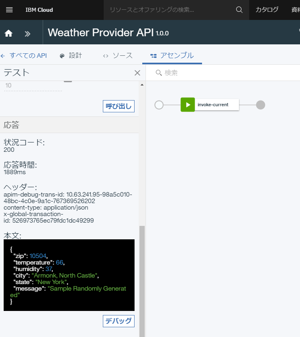Open the hamburger navigation menu

pos(9,10)
